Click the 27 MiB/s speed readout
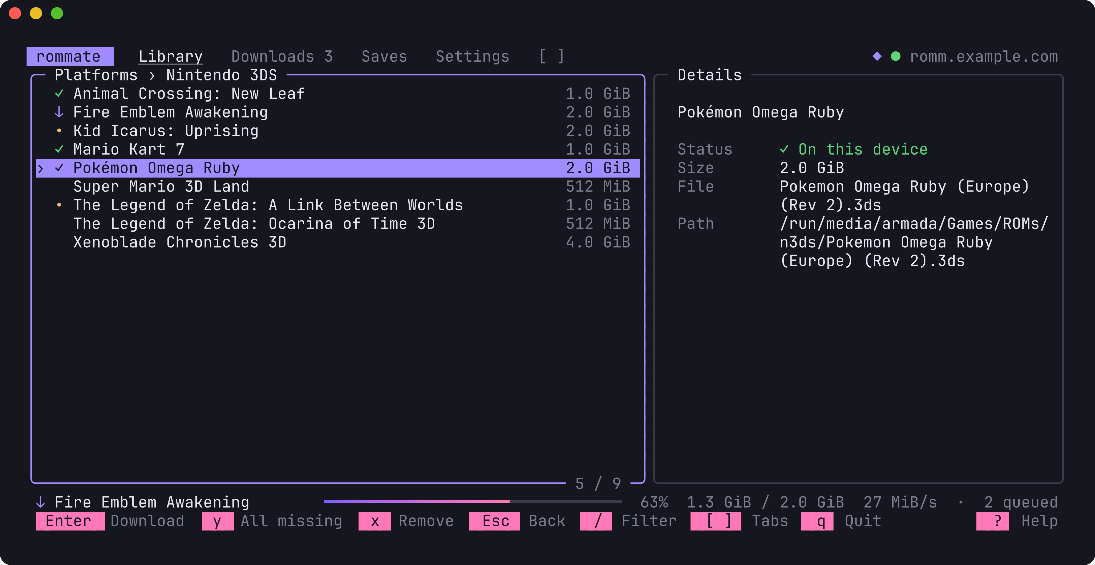Image resolution: width=1095 pixels, height=565 pixels. pyautogui.click(x=900, y=502)
